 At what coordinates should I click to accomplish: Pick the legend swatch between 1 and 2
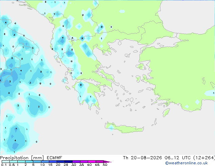21,162
